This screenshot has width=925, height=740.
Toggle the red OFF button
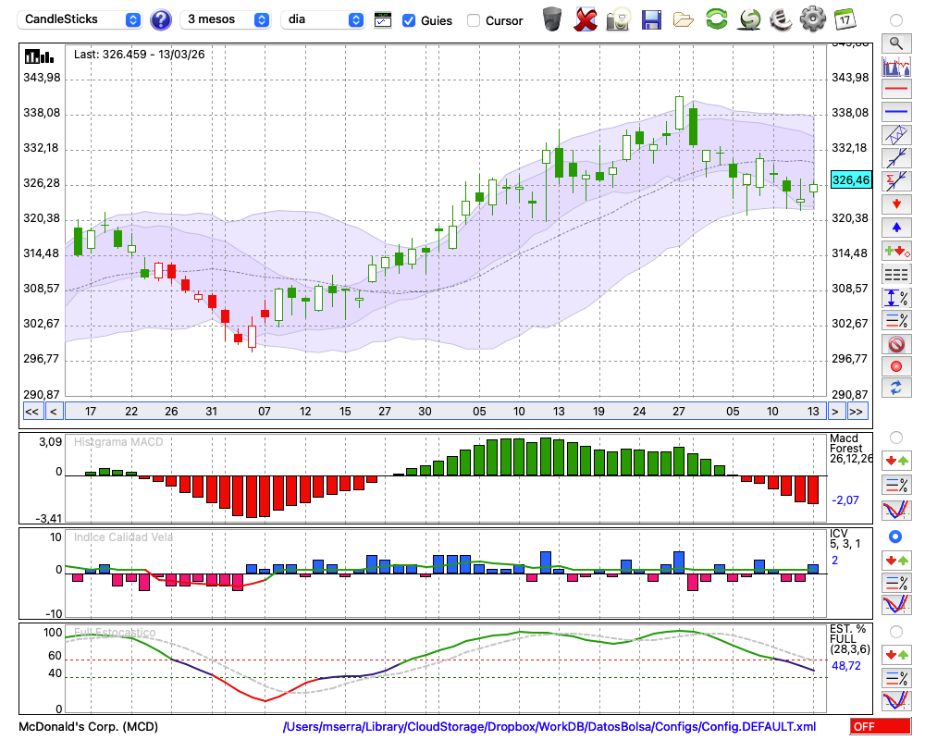click(881, 726)
